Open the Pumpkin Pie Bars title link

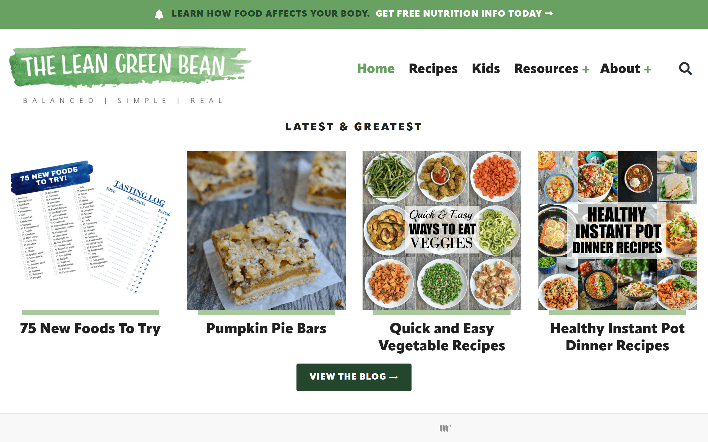[266, 328]
